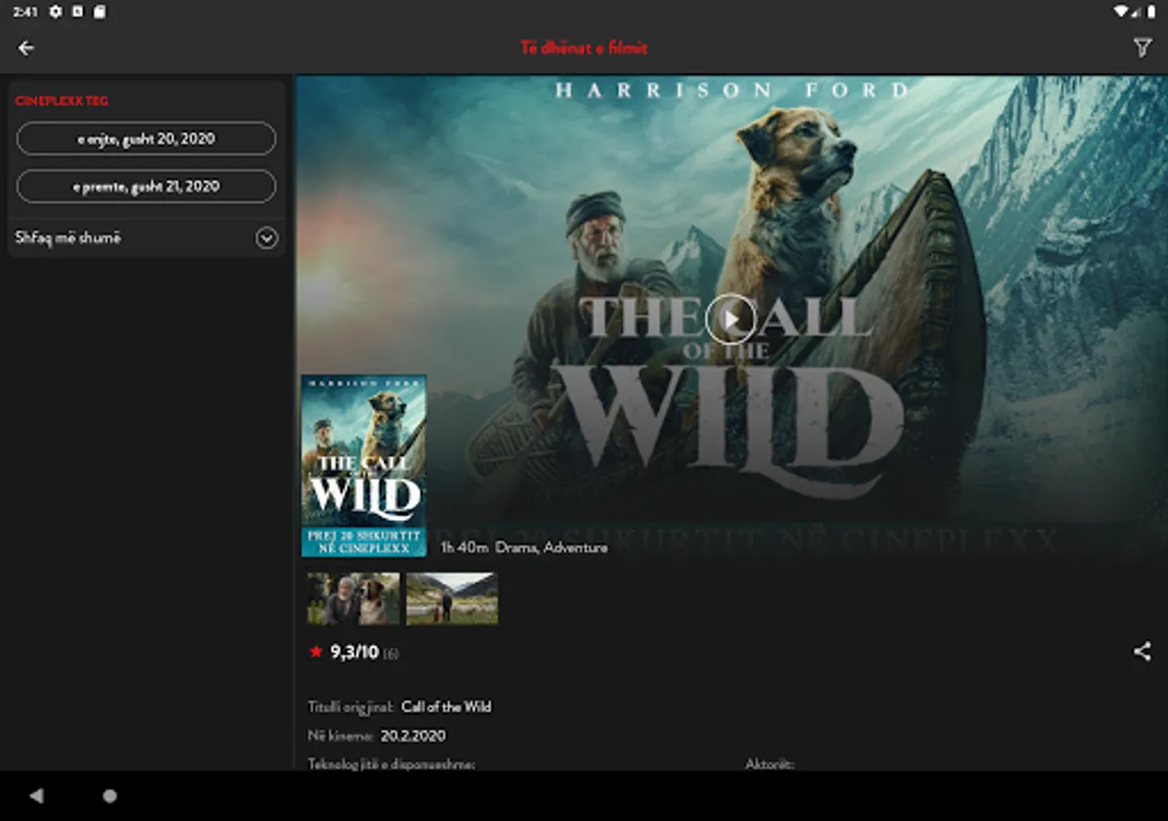Expand the Shfaq më shumë chevron
The width and height of the screenshot is (1168, 821).
266,238
